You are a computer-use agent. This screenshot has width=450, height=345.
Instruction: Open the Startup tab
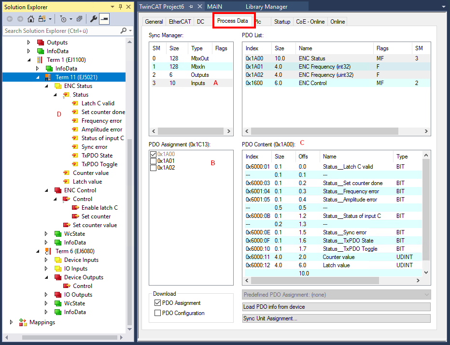pos(282,22)
